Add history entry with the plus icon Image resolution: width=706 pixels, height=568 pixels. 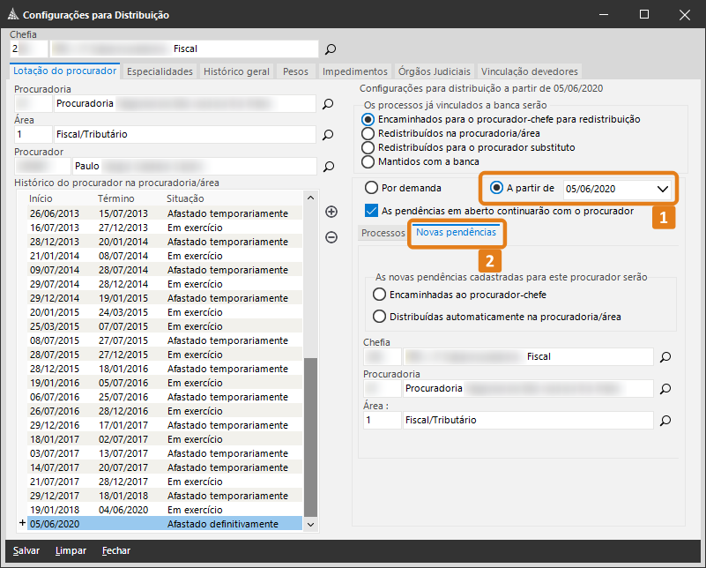click(x=331, y=212)
